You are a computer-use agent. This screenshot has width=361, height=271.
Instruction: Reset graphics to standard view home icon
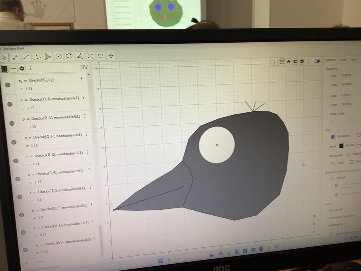[x=288, y=61]
